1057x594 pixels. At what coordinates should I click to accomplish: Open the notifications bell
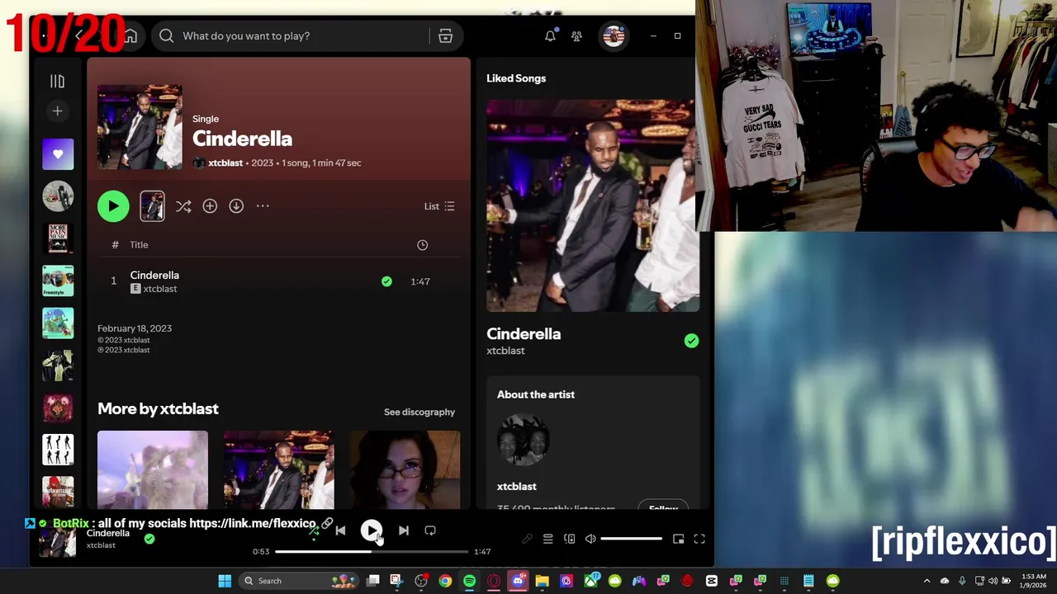[550, 35]
